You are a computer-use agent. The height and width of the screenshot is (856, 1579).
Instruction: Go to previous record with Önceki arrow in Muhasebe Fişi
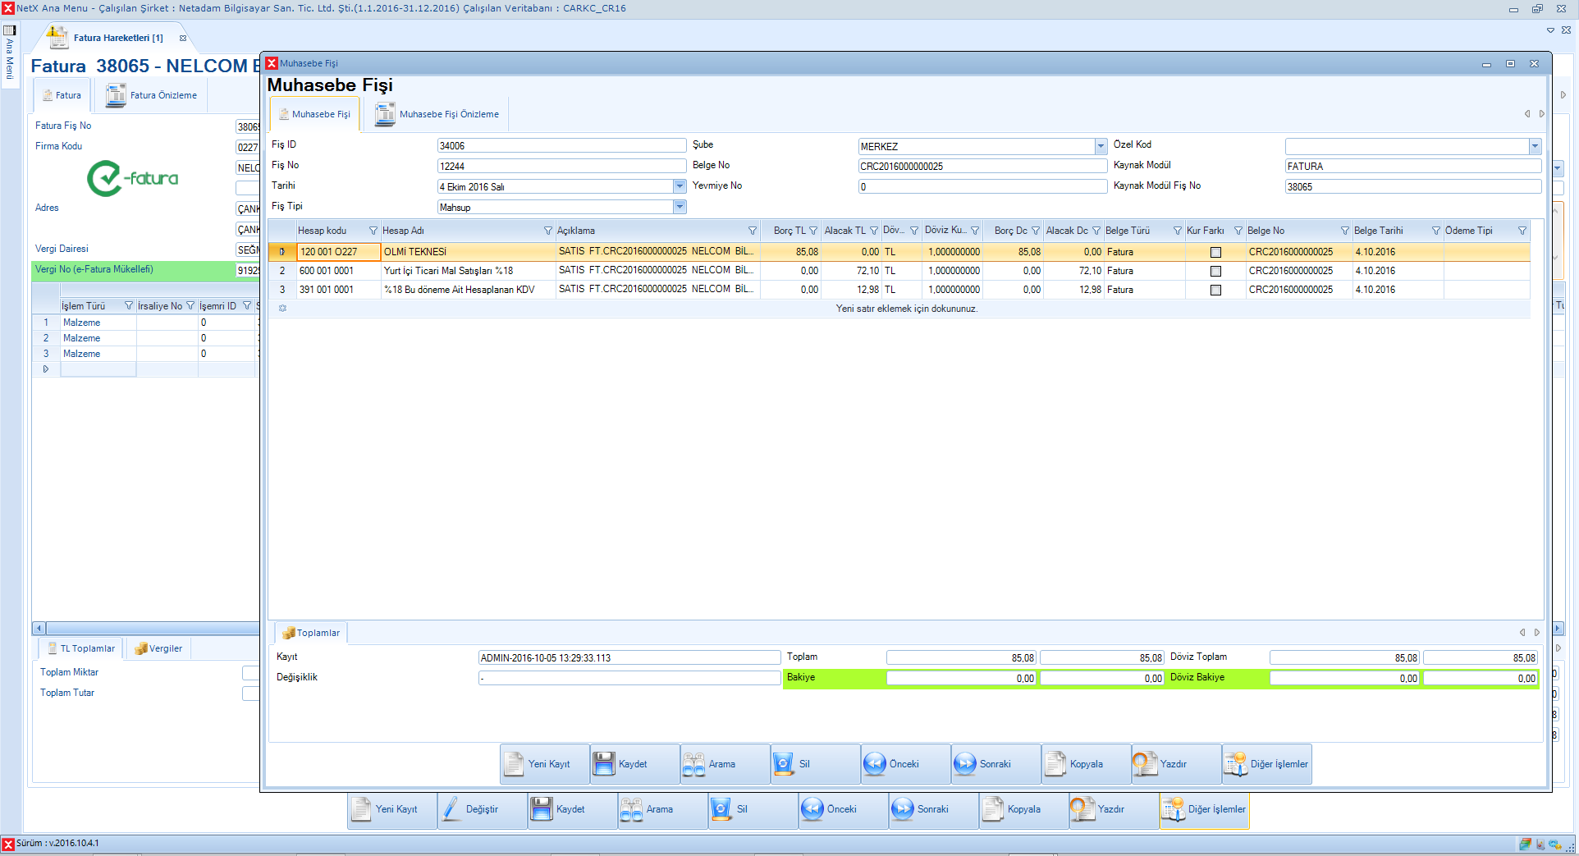875,764
